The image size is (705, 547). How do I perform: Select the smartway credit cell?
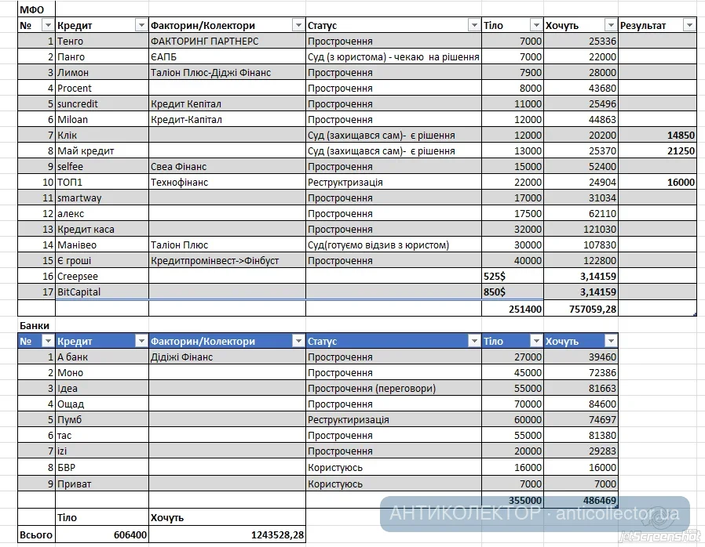coord(102,198)
